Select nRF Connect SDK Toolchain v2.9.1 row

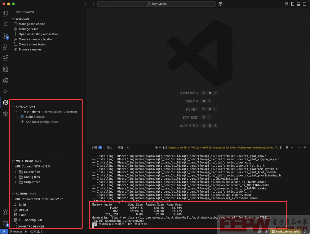coord(39,199)
